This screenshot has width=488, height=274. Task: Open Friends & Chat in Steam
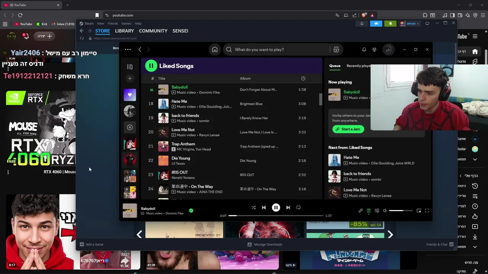(440, 244)
